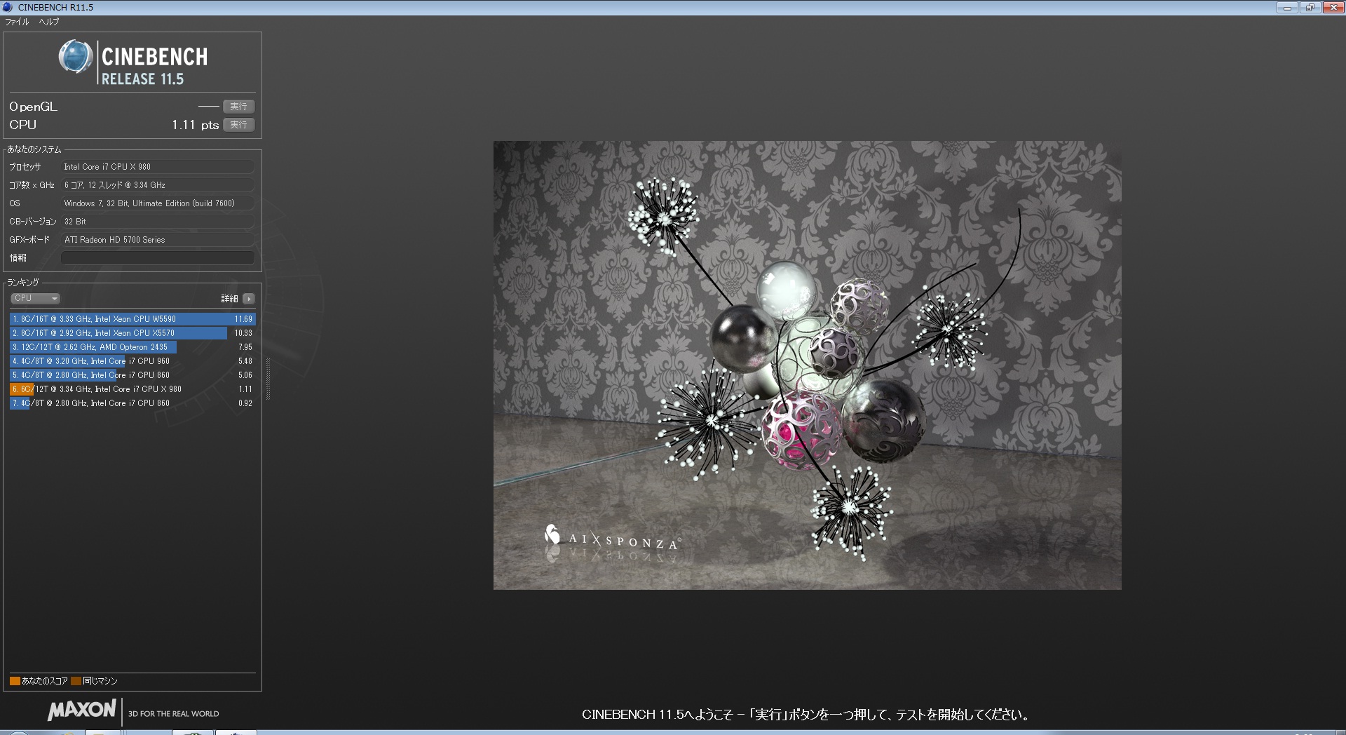The width and height of the screenshot is (1346, 735).
Task: Run the OpenGL benchmark with its 実行 button
Action: pos(238,107)
